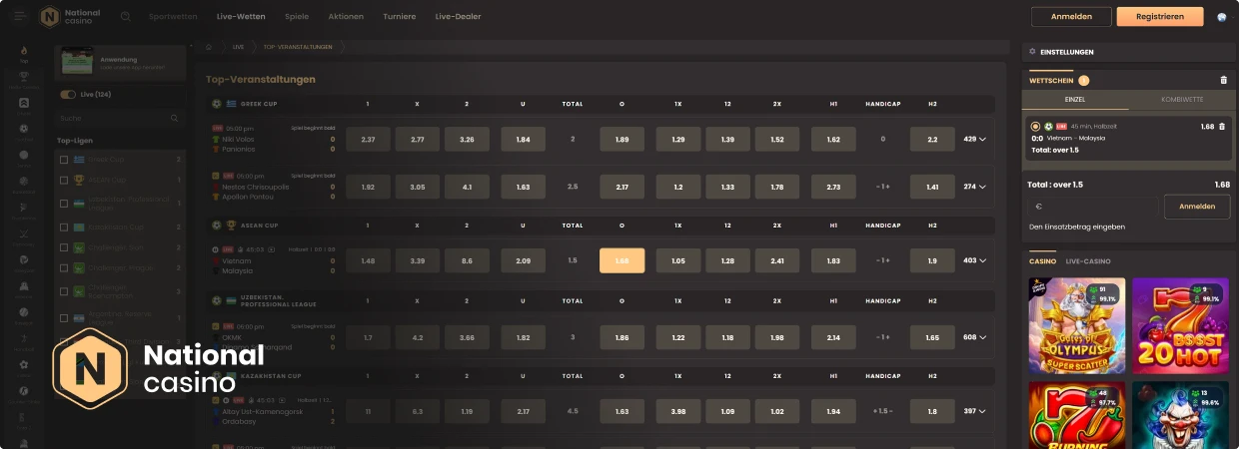Select odds 2.37 for Niki Volos
Screen dimensions: 1239x449
[368, 140]
